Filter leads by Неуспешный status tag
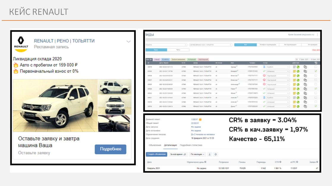The width and height of the screenshot is (332, 186). click(x=203, y=59)
